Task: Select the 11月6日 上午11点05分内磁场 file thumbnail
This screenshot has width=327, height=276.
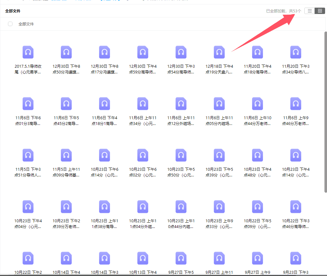Action: click(x=219, y=104)
